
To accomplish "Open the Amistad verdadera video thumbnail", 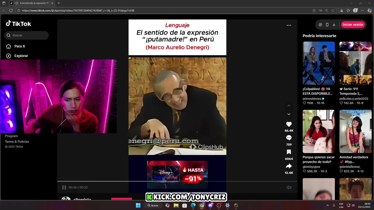I will 355,131.
